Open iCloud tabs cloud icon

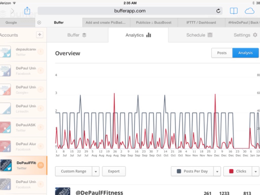tap(249, 11)
